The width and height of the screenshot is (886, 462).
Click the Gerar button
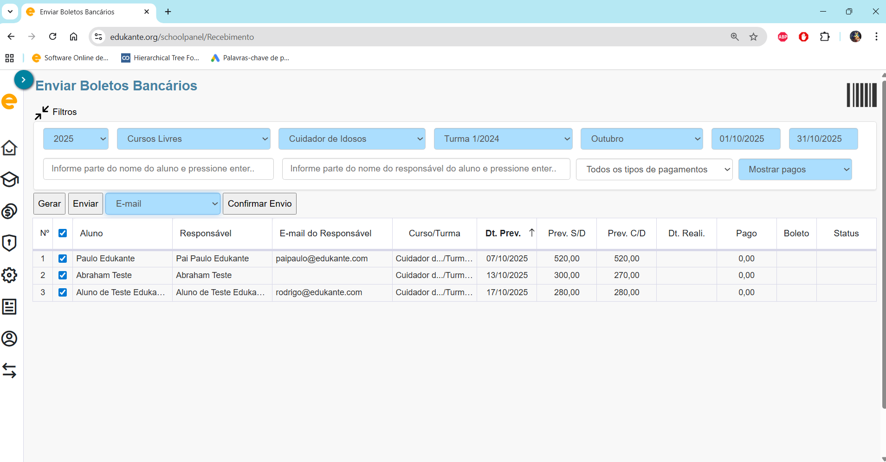tap(49, 204)
